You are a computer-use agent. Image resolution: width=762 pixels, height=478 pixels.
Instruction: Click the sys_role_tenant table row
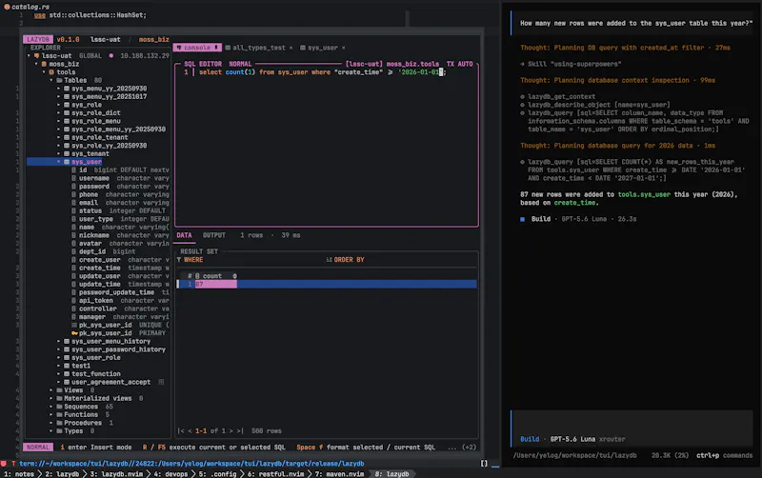pos(99,137)
